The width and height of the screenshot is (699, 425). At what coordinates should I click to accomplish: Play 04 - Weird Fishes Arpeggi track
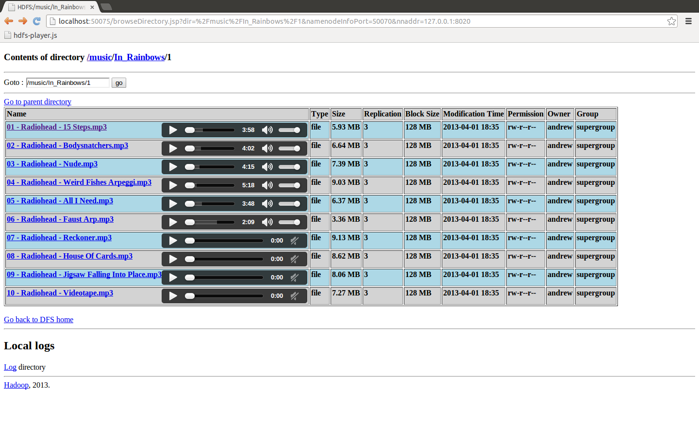click(x=173, y=185)
